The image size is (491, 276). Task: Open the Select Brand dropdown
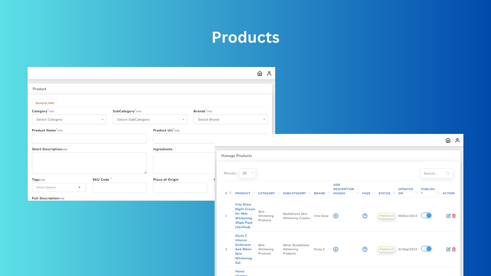230,119
